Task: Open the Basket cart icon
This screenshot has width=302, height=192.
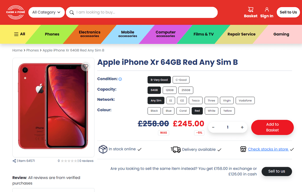Action: tap(250, 10)
